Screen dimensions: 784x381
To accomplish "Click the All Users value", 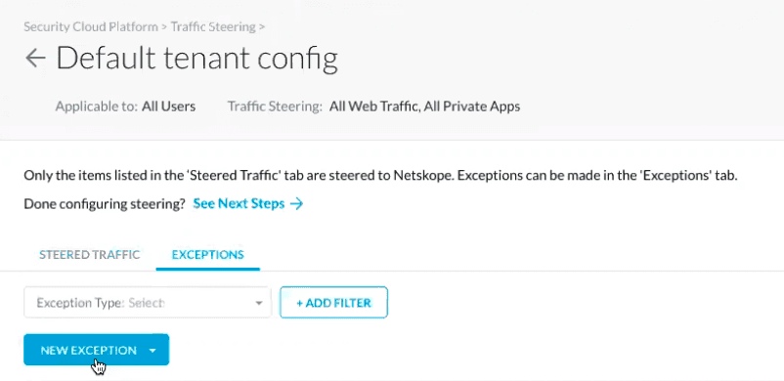I will click(168, 106).
